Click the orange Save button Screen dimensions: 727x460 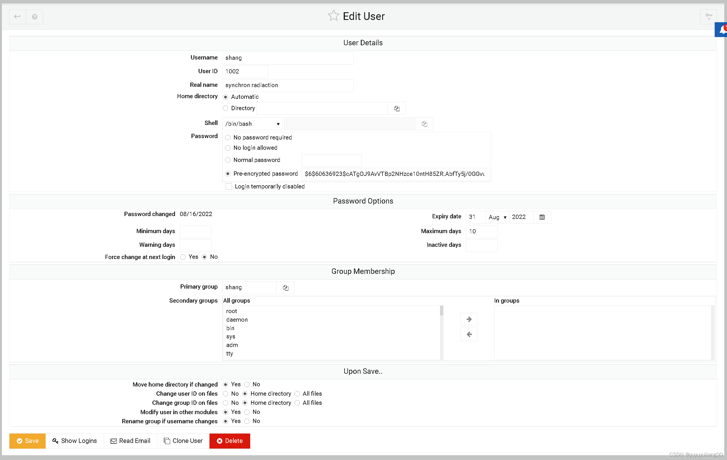(27, 441)
